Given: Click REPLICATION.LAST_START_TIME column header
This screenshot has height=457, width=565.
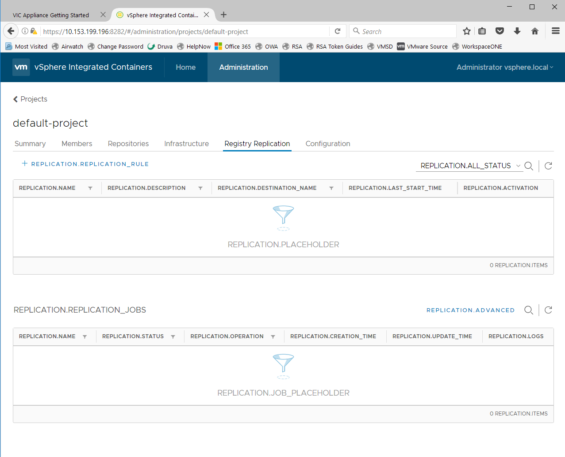Looking at the screenshot, I should [395, 188].
